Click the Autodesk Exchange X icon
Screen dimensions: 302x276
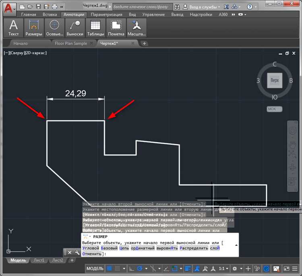click(x=226, y=7)
